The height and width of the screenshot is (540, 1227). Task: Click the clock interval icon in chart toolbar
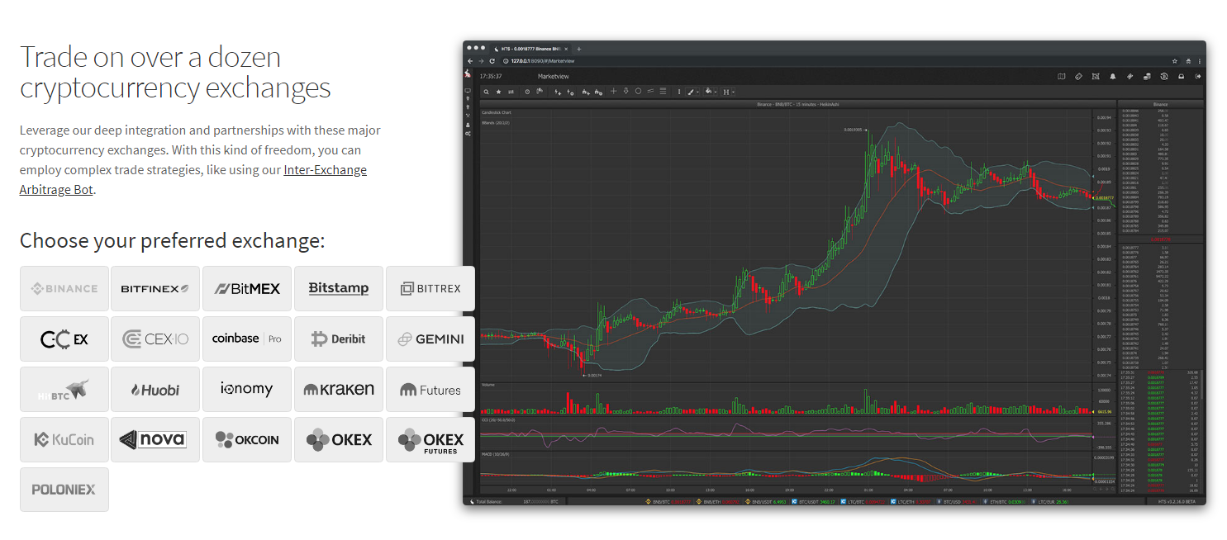527,92
